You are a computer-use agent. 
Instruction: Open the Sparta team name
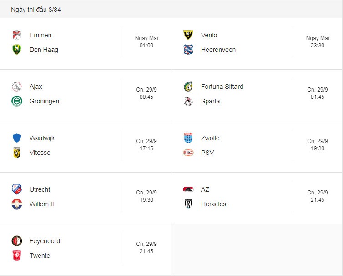click(x=210, y=101)
